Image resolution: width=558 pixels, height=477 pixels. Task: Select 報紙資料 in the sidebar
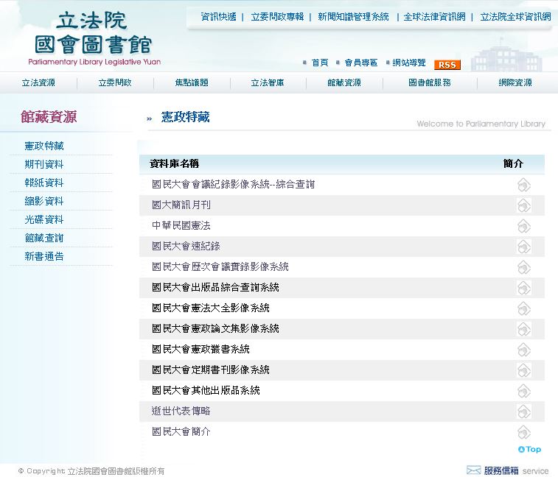[44, 183]
